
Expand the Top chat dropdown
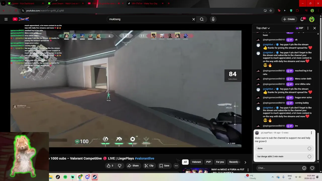pyautogui.click(x=263, y=28)
